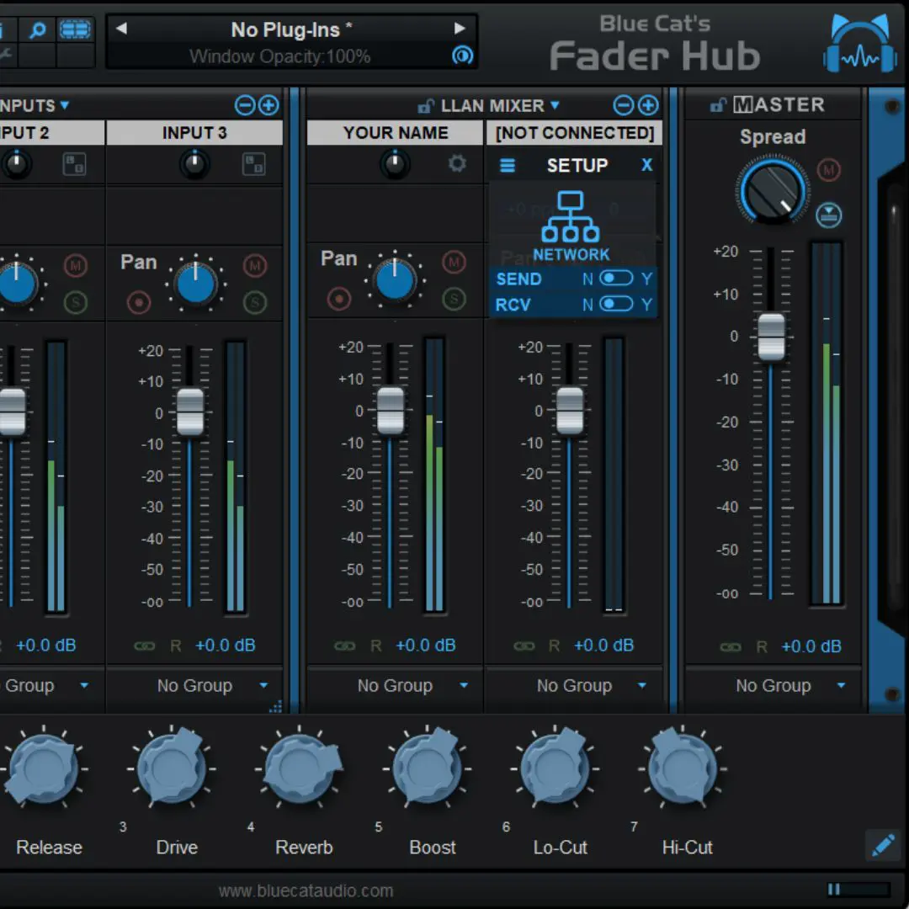Click the R button on YOUR NAME channel
Viewport: 909px width, 909px height.
(x=376, y=646)
